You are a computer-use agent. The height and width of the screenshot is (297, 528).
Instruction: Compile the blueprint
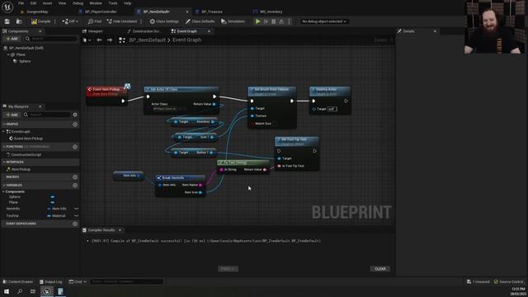pyautogui.click(x=41, y=21)
